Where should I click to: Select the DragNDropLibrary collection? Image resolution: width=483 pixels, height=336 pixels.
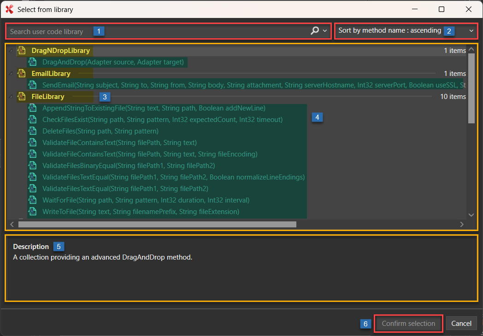point(61,51)
